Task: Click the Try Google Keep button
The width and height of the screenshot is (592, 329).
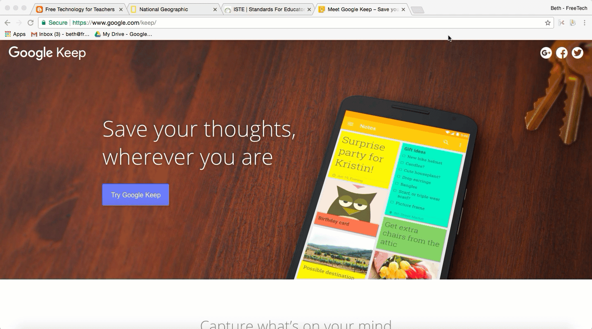Action: [x=135, y=195]
